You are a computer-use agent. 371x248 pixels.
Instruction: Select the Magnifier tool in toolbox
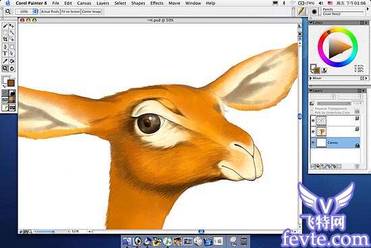[x=5, y=68]
